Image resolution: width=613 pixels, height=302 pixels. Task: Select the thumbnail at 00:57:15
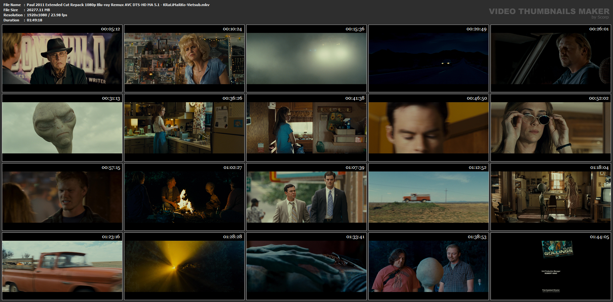[x=62, y=197]
